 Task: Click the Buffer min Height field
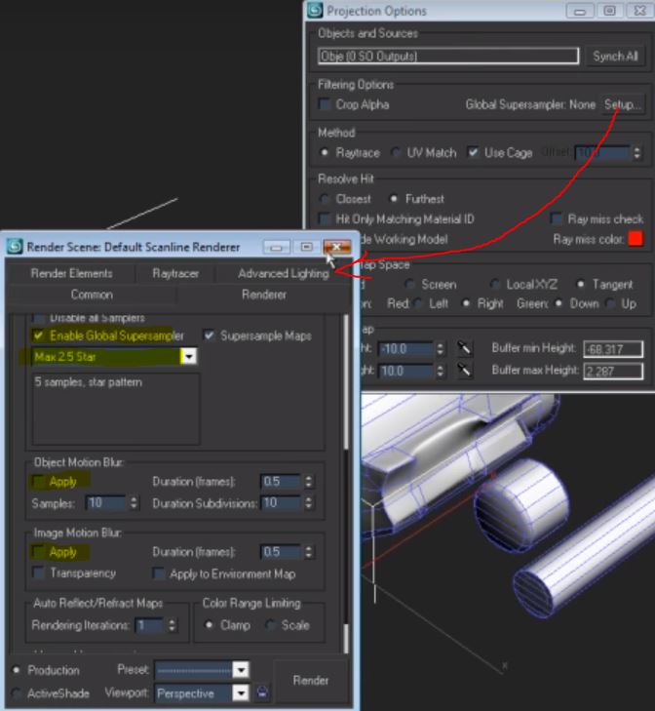click(613, 349)
